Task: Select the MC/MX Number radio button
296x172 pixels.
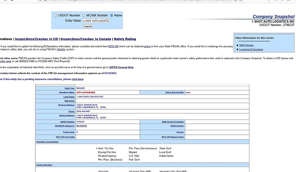Action: click(84, 15)
